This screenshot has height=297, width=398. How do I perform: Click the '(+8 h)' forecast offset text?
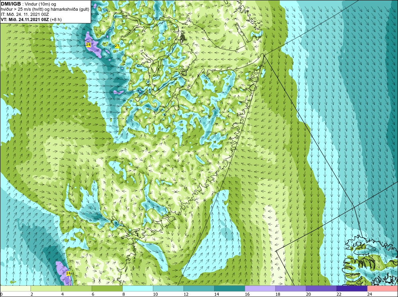click(x=56, y=19)
